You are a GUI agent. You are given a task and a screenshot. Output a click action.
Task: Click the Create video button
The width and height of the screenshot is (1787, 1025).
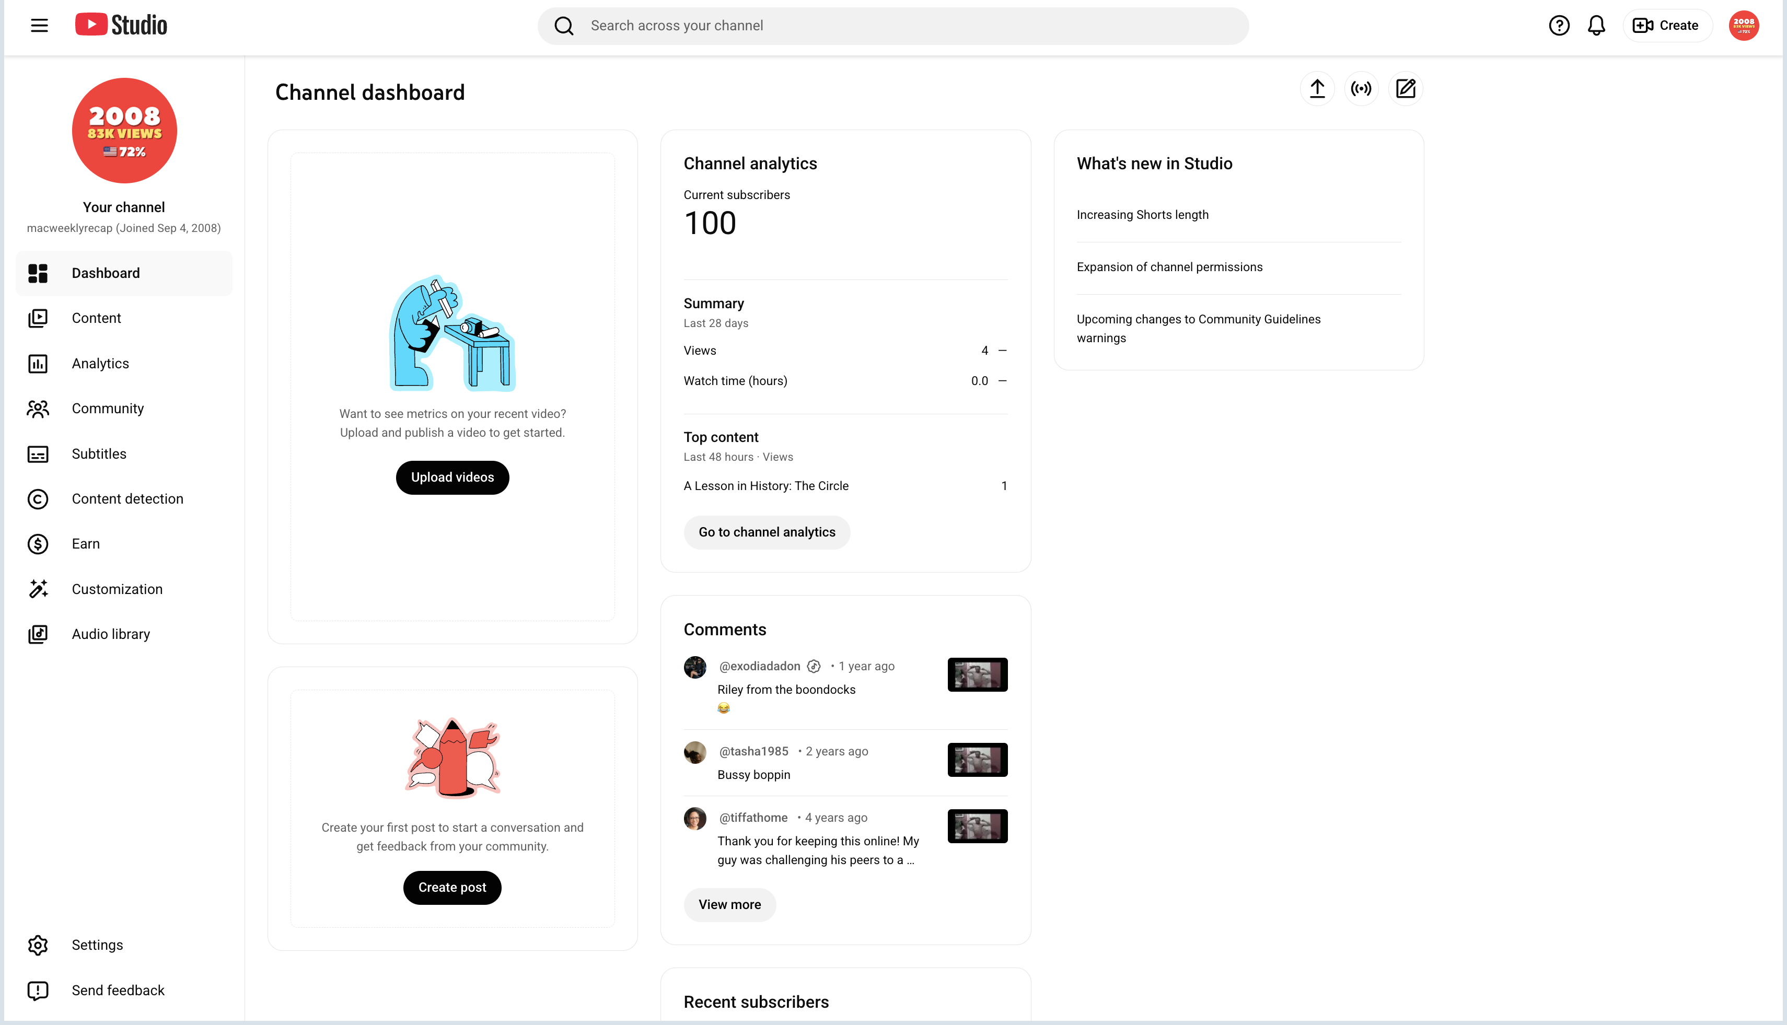coord(1667,26)
